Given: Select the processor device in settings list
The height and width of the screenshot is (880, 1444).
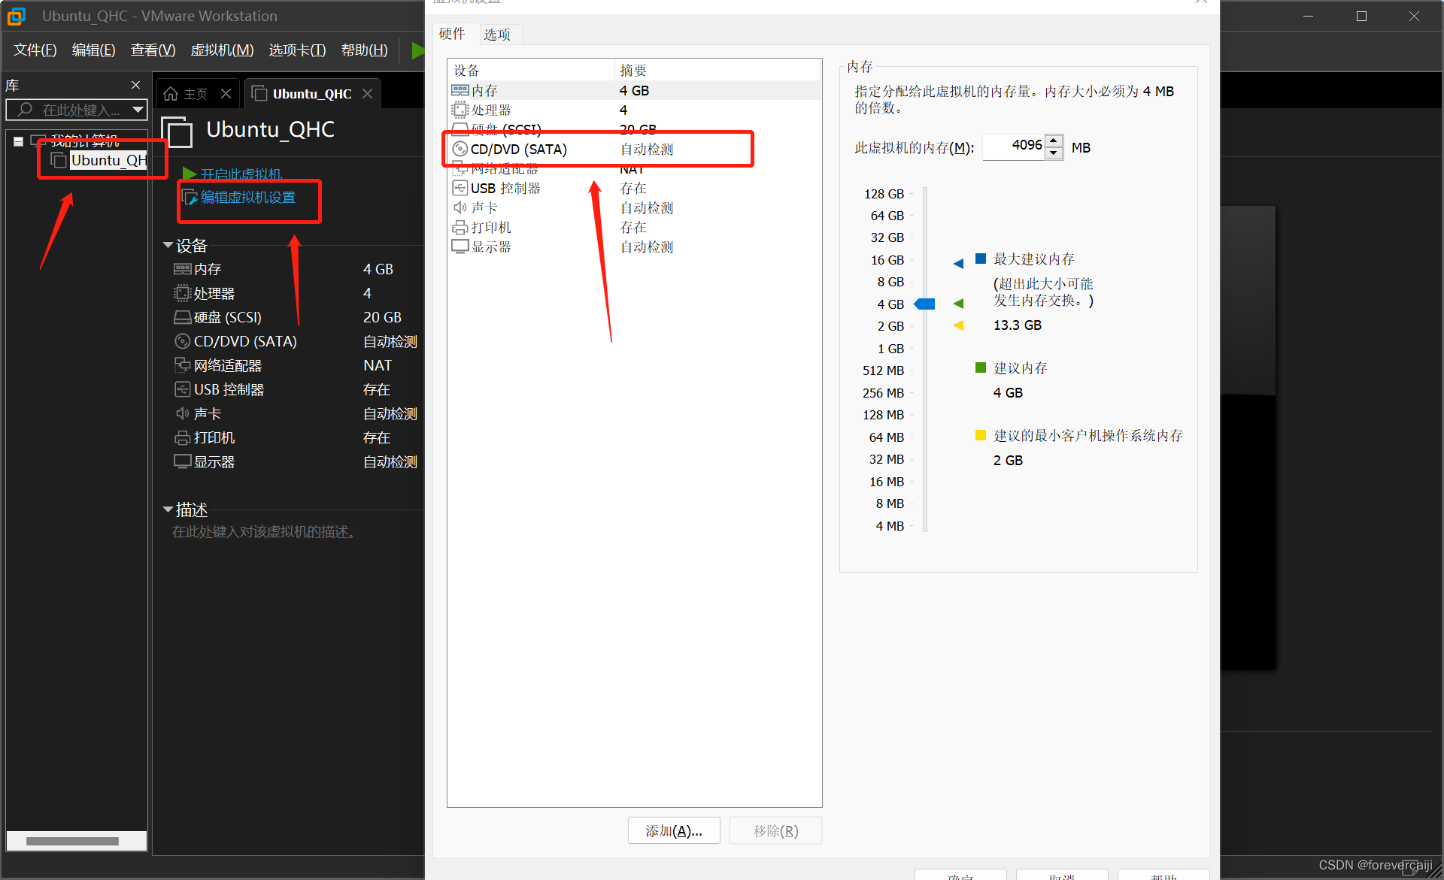Looking at the screenshot, I should 490,110.
